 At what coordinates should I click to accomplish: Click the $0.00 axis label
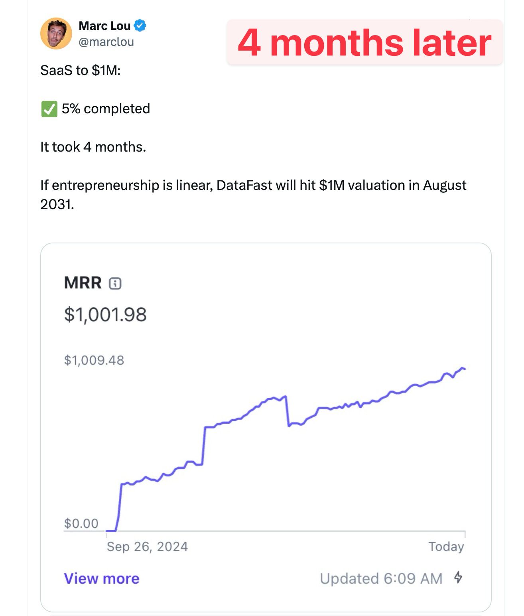81,523
